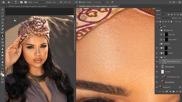
Task: Select the Crop tool
Action: pyautogui.click(x=3, y=23)
